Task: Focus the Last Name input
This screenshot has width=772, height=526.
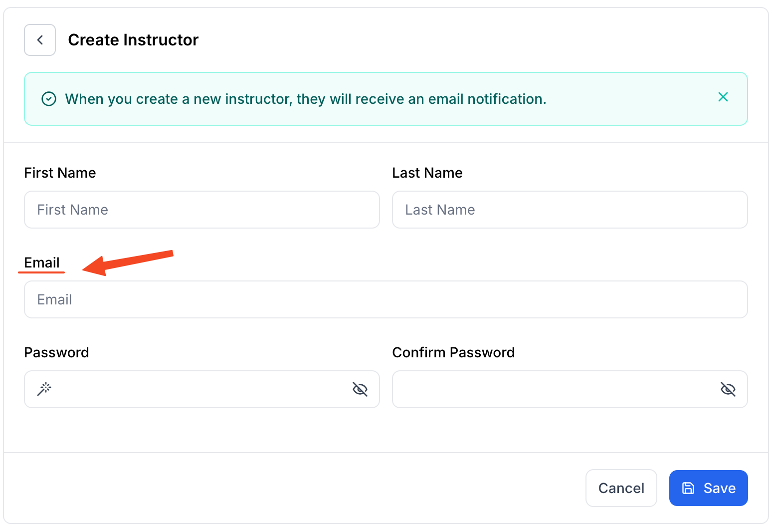Action: click(570, 210)
